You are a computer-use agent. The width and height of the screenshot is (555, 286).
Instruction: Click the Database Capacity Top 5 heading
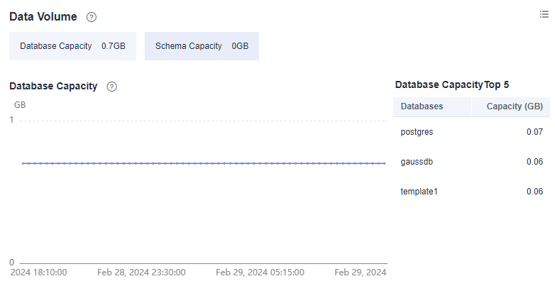point(452,85)
